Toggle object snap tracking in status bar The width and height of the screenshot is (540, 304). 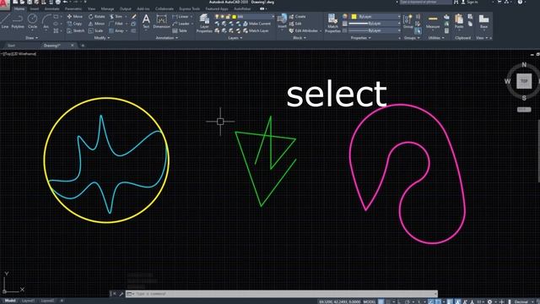pyautogui.click(x=430, y=301)
